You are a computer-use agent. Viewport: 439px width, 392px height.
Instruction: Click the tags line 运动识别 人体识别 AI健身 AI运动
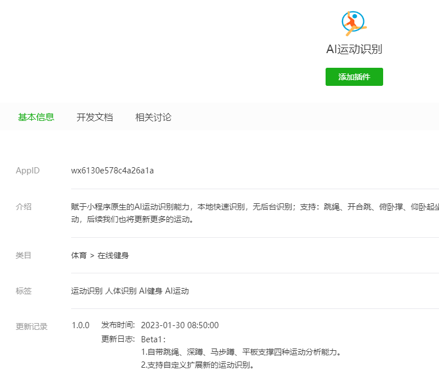[130, 291]
